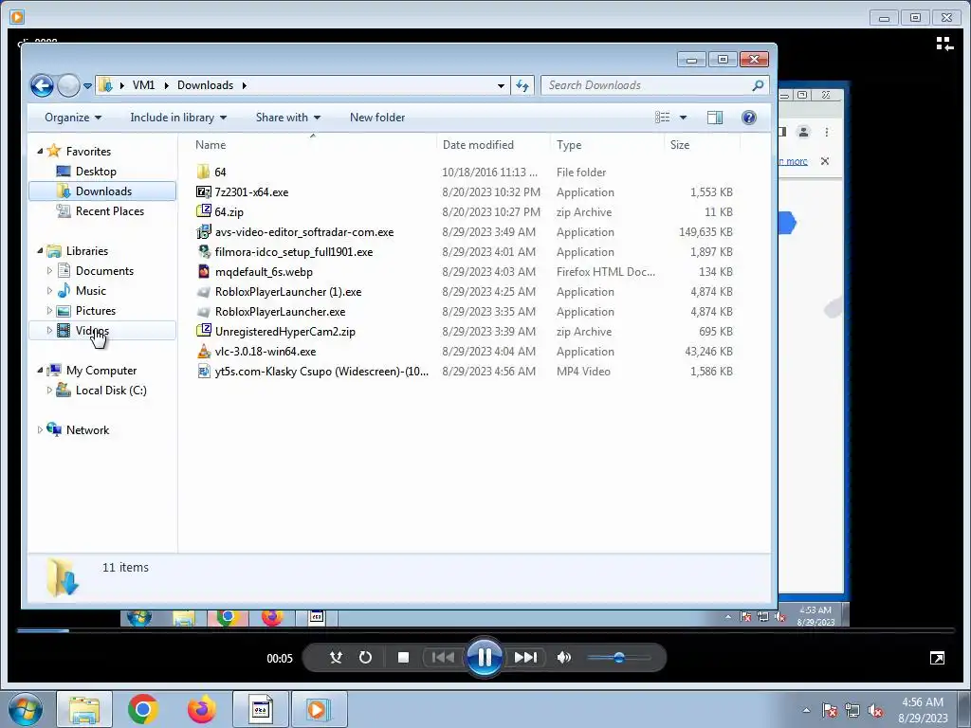Viewport: 971px width, 728px height.
Task: Open the Videos library
Action: pyautogui.click(x=92, y=331)
